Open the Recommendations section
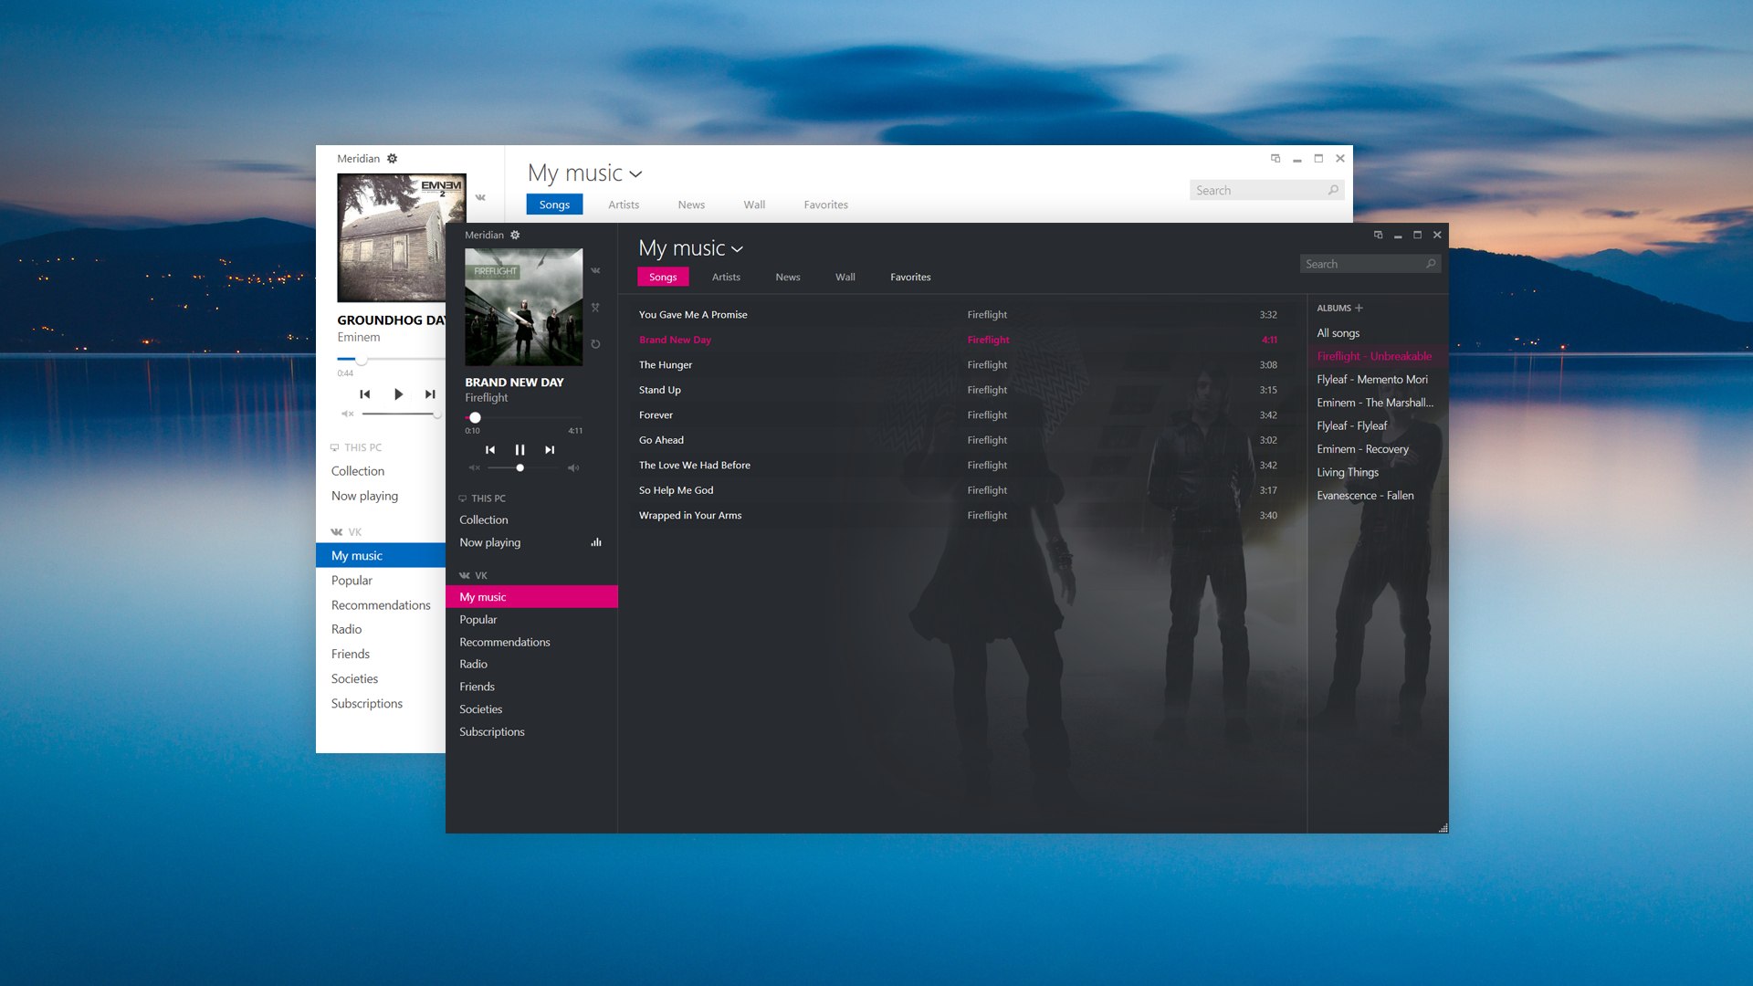The image size is (1753, 986). [x=506, y=642]
